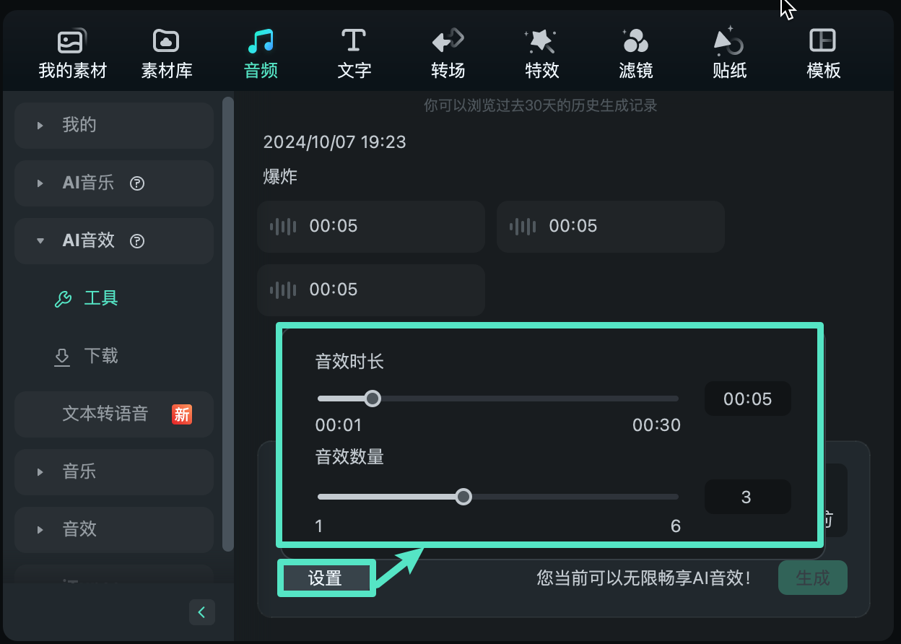Open the 贴纸 stickers panel
The height and width of the screenshot is (644, 901).
[729, 52]
